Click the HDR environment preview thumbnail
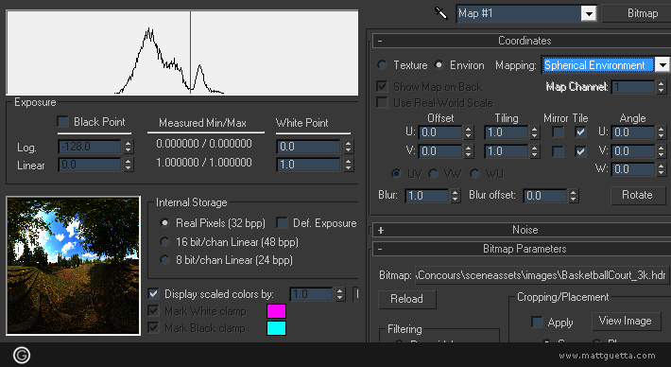This screenshot has width=671, height=367. (73, 266)
